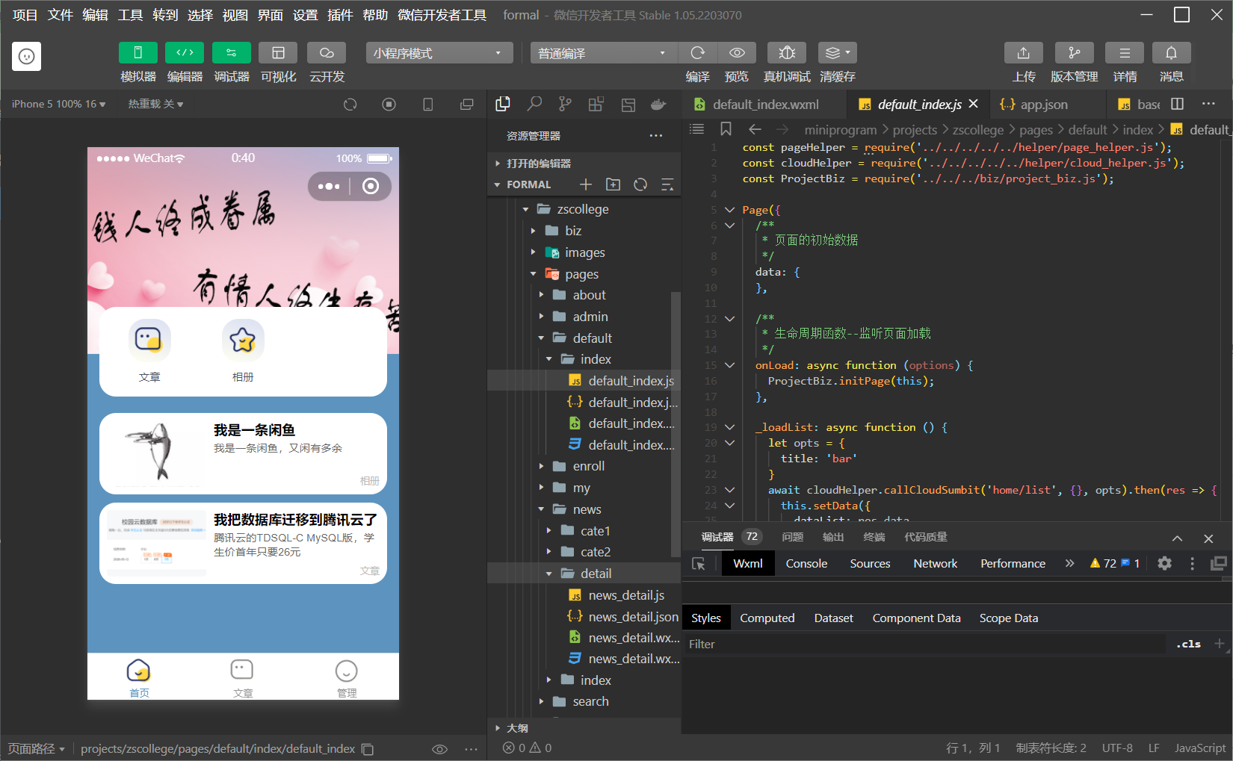Click the Compile refresh icon
This screenshot has height=761, width=1233.
697,53
